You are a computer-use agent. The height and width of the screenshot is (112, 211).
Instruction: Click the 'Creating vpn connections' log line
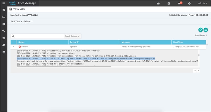click(46, 53)
